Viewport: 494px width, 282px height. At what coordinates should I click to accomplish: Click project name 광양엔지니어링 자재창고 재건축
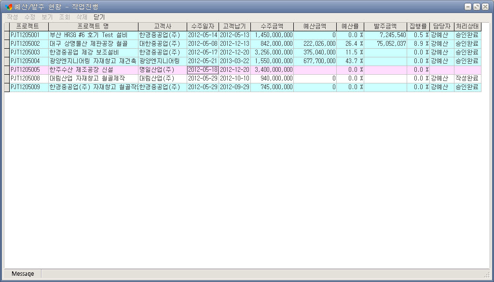tap(93, 61)
